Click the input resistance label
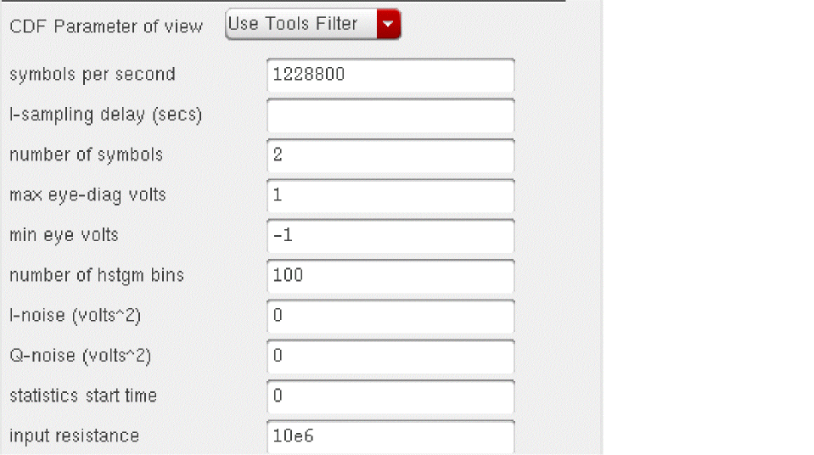The height and width of the screenshot is (455, 814). click(x=74, y=436)
